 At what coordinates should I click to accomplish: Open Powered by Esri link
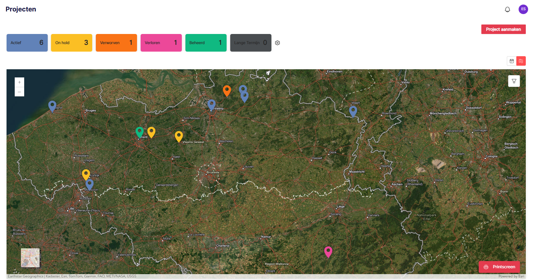(x=511, y=276)
